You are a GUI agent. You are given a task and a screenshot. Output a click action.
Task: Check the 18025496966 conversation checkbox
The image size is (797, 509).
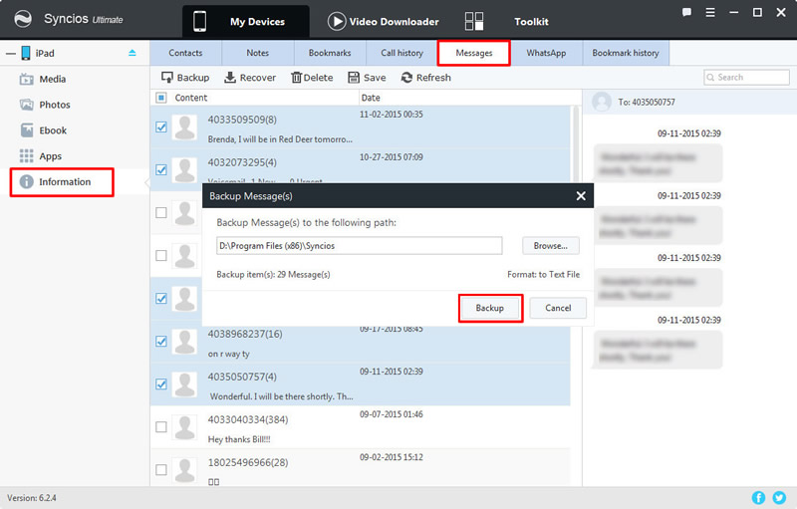tap(161, 469)
